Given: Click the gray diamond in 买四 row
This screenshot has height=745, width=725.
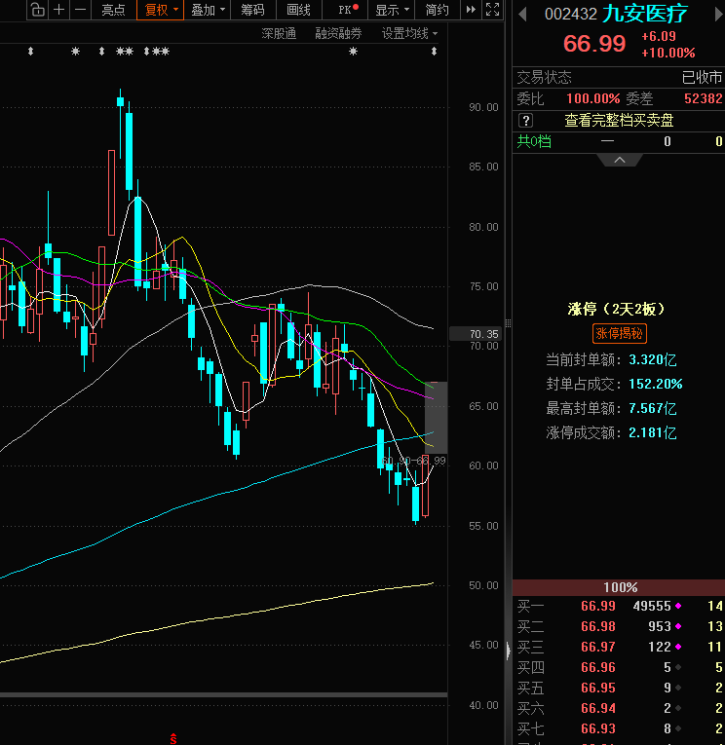Looking at the screenshot, I should click(678, 667).
